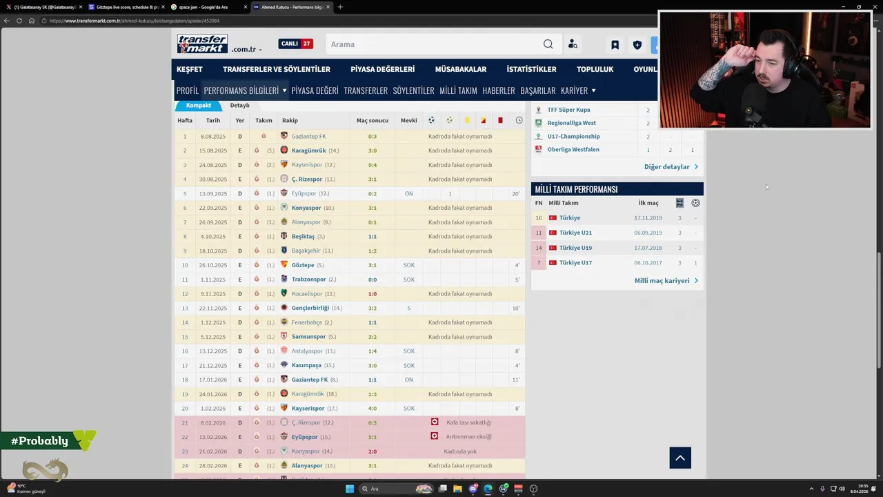
Task: Open TRANSFERLER VE SÖYLENTİLER menu
Action: 277,69
